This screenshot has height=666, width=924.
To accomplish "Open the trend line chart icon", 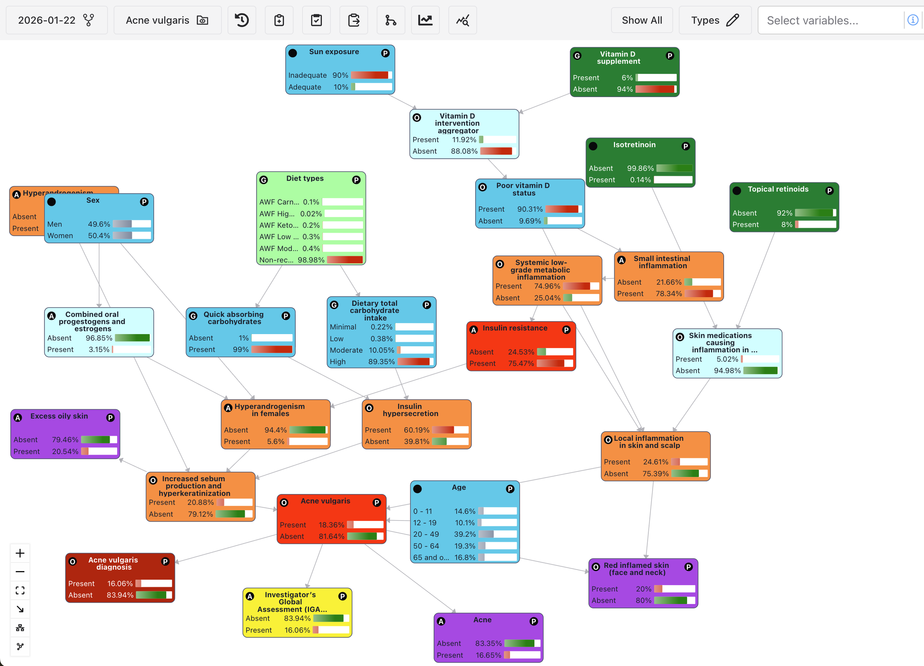I will tap(425, 20).
